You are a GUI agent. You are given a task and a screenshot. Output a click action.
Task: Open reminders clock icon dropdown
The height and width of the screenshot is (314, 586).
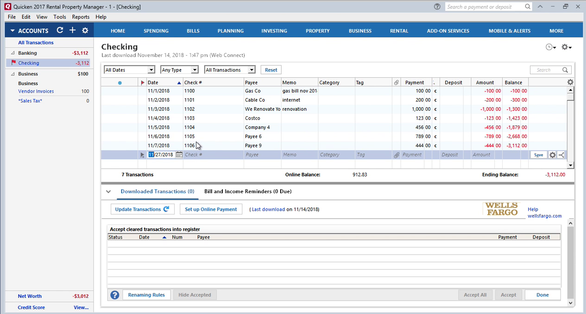point(551,47)
